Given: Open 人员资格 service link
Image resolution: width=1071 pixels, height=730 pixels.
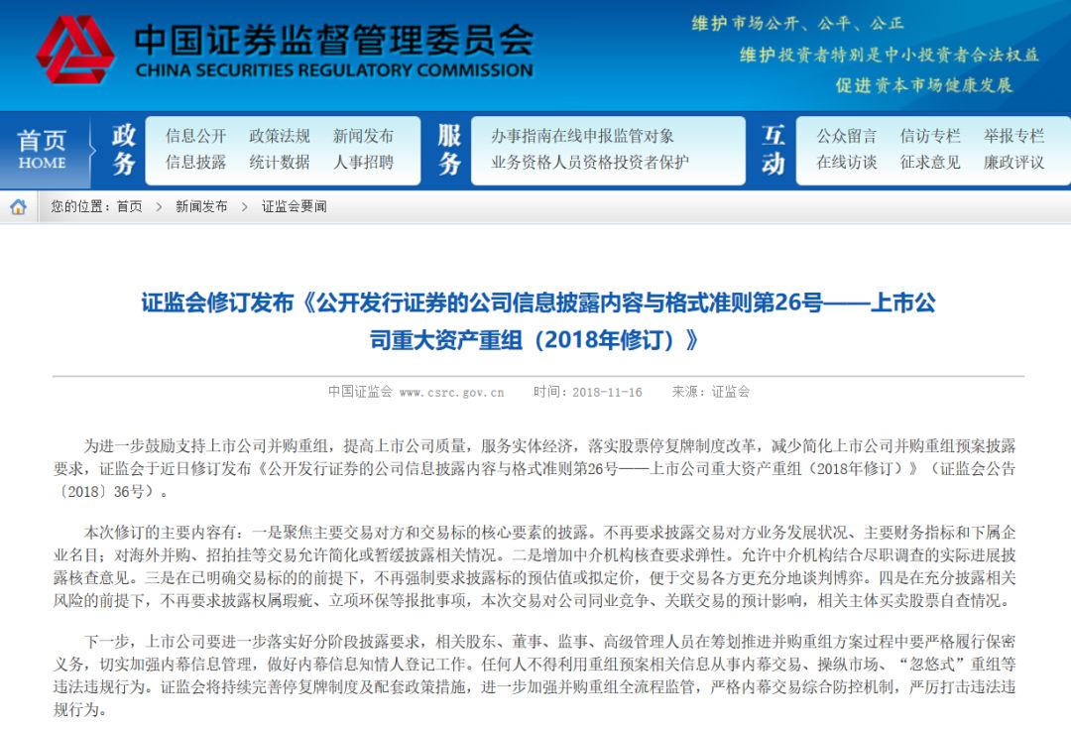Looking at the screenshot, I should point(582,162).
